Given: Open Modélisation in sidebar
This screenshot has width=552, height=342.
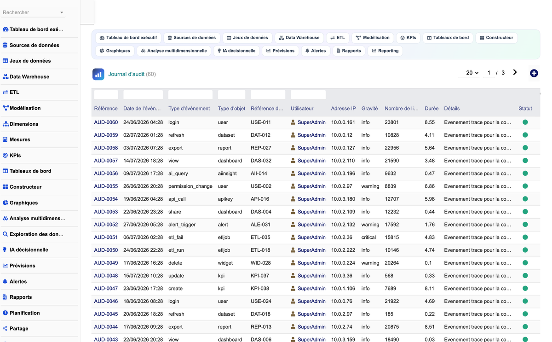Looking at the screenshot, I should 22,108.
